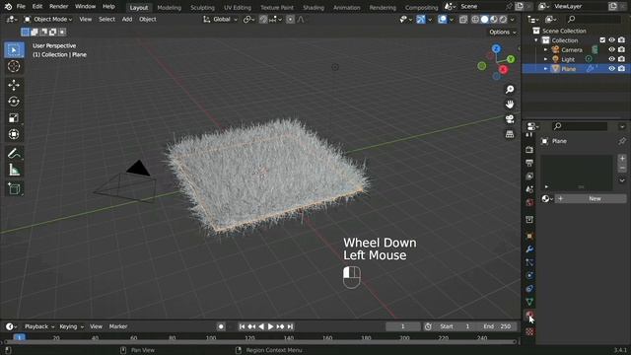Click the viewport zoom magnifier icon
This screenshot has height=355, width=631.
[510, 90]
